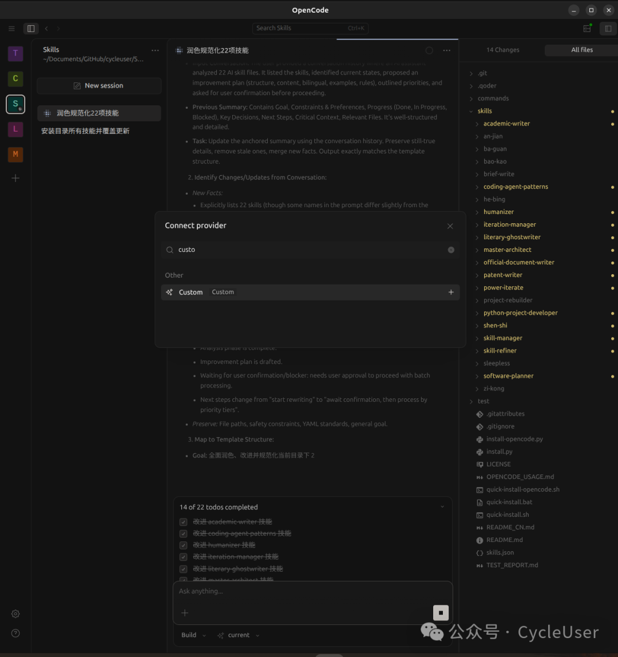Open the 润色规范化22项技能 session
618x657 pixels.
click(x=99, y=113)
